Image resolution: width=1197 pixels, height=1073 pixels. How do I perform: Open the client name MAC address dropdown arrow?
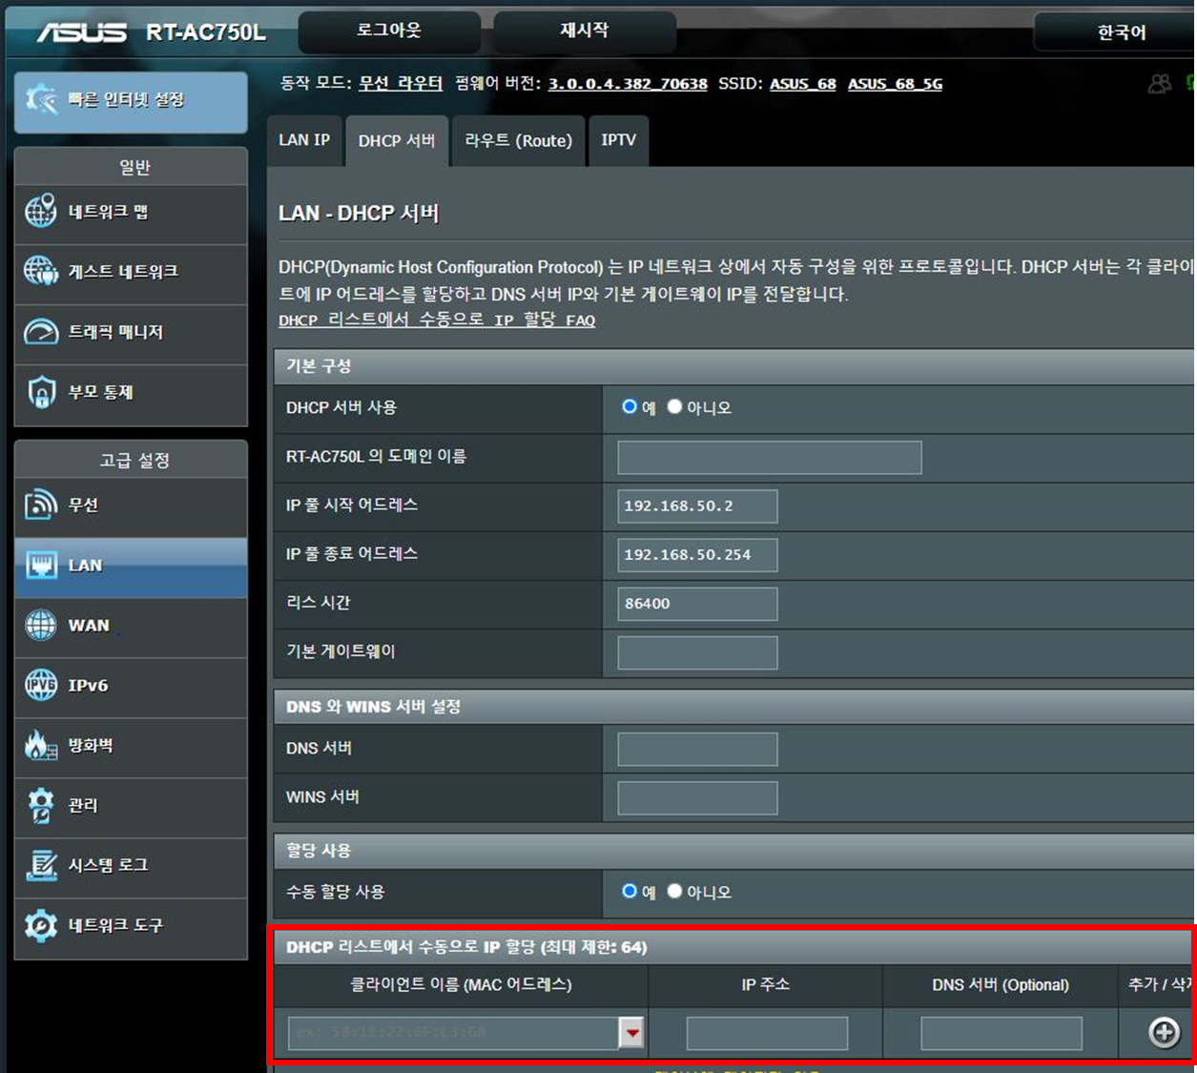631,1032
